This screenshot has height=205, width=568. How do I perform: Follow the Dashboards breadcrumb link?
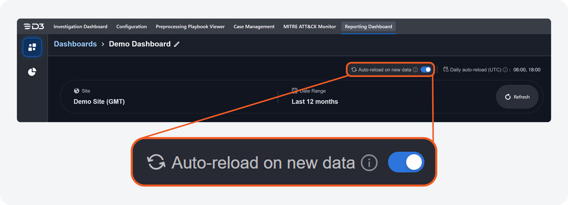pos(75,44)
